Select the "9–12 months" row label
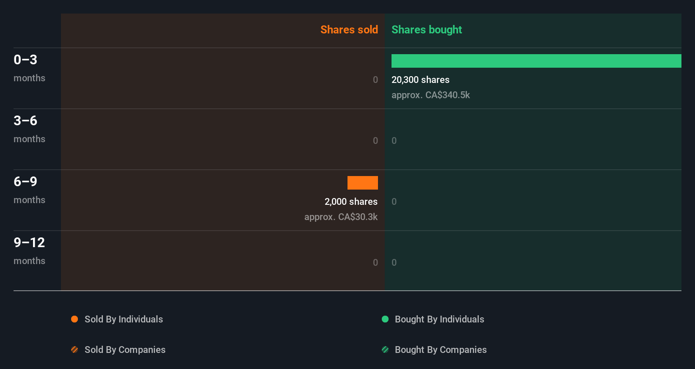Viewport: 695px width, 369px height. point(29,251)
